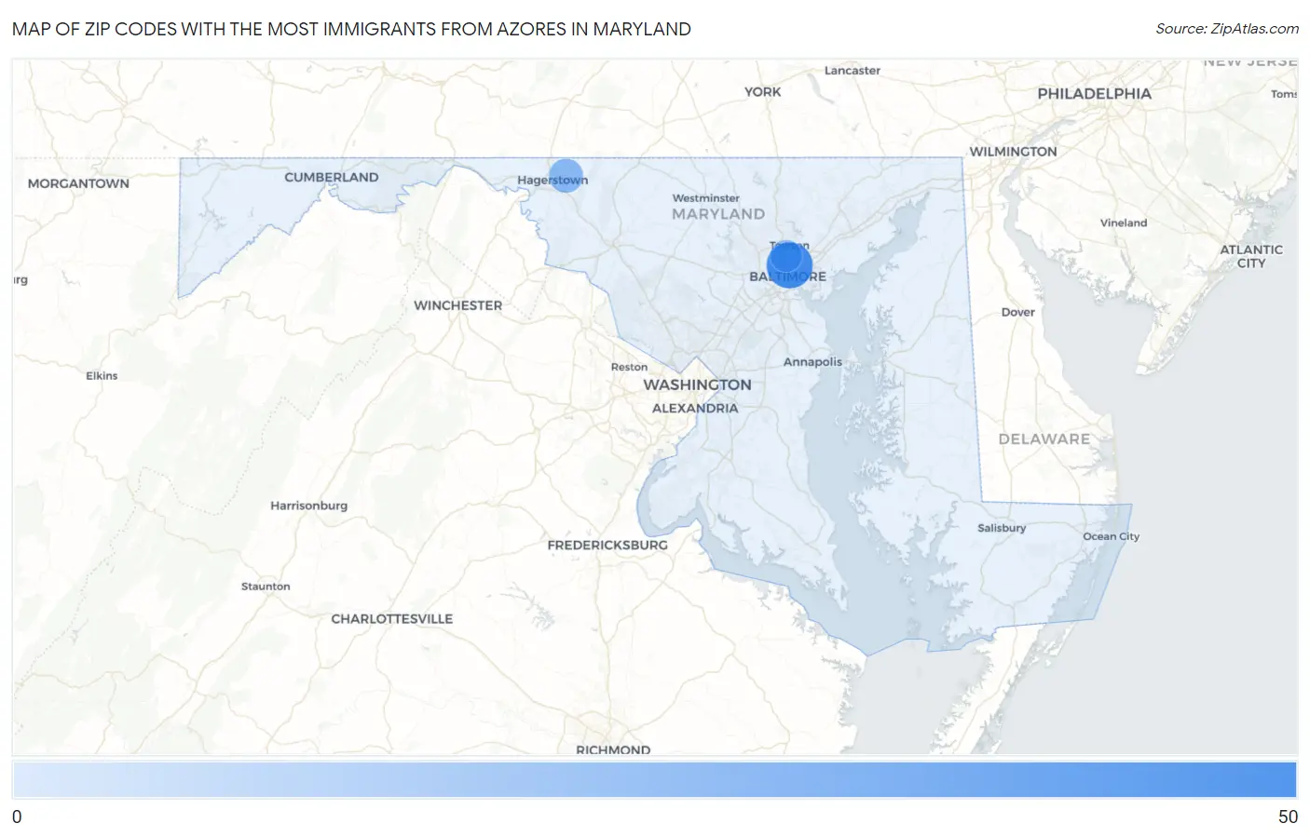Screen dimensions: 1310x837
Task: Click the Ocean City label
Action: click(1111, 536)
